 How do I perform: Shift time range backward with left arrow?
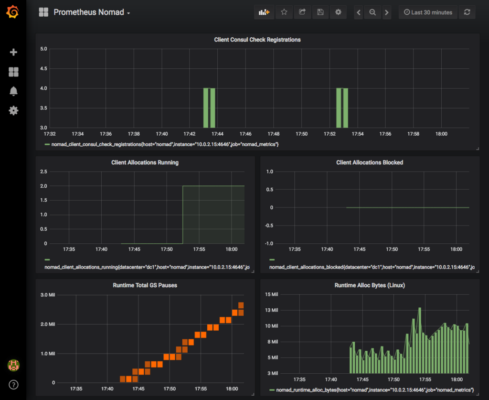[358, 12]
